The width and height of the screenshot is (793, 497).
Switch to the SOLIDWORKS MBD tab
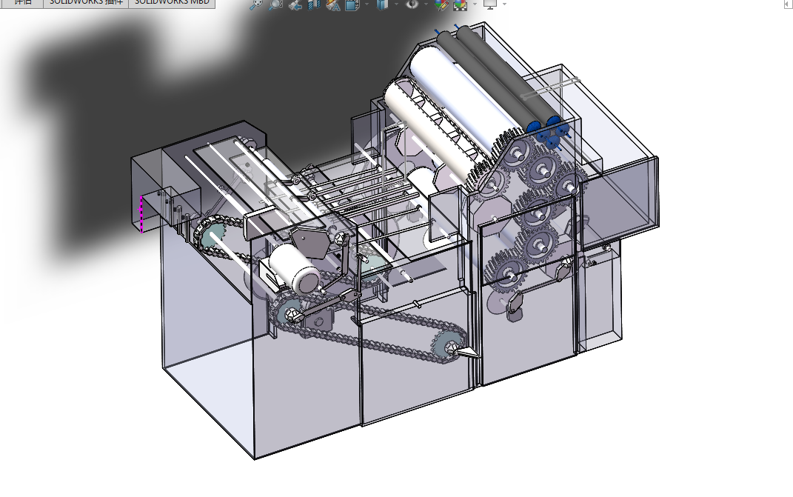172,2
